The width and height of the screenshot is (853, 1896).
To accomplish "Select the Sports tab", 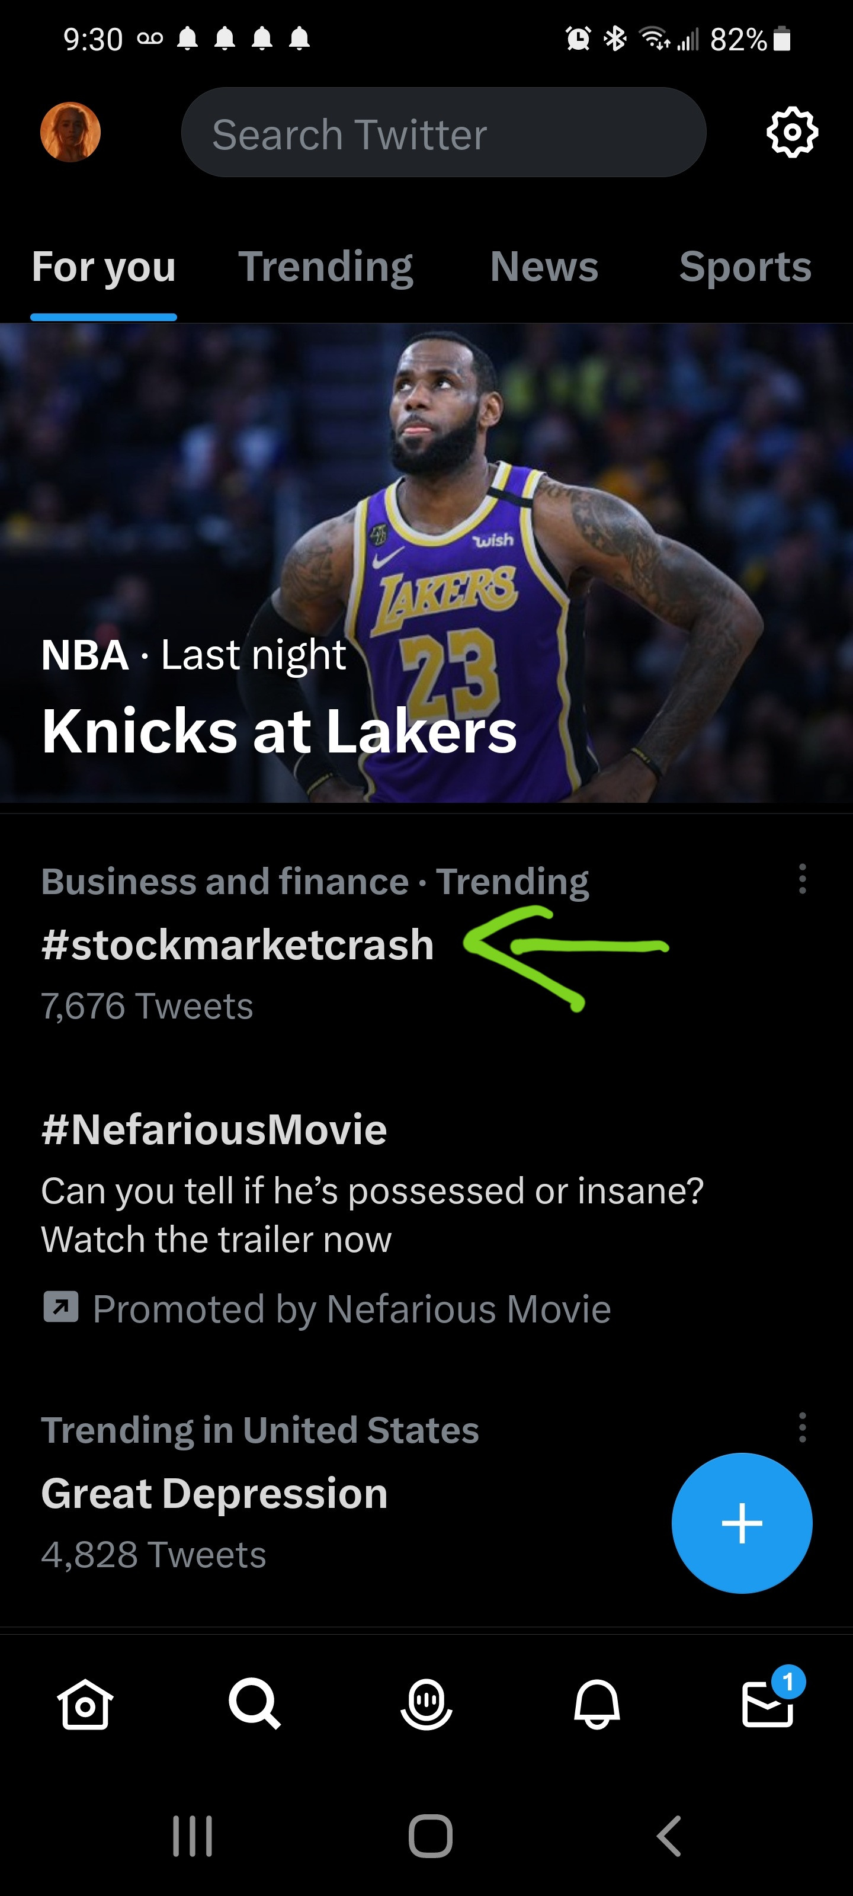I will (x=745, y=267).
